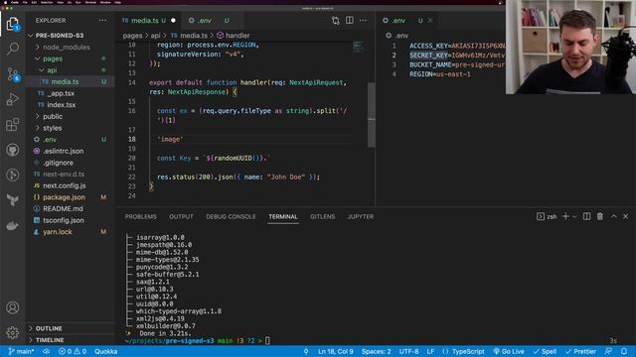Click the sync/publish cloud icon in status bar

[47, 351]
